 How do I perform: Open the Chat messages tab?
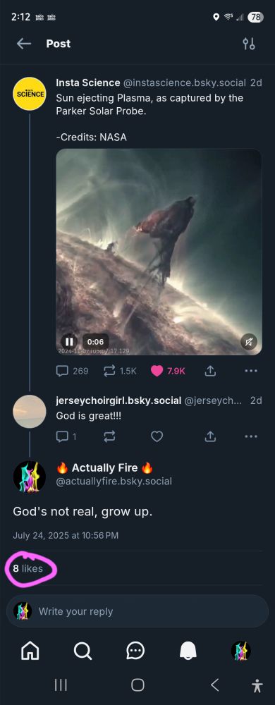(x=135, y=650)
